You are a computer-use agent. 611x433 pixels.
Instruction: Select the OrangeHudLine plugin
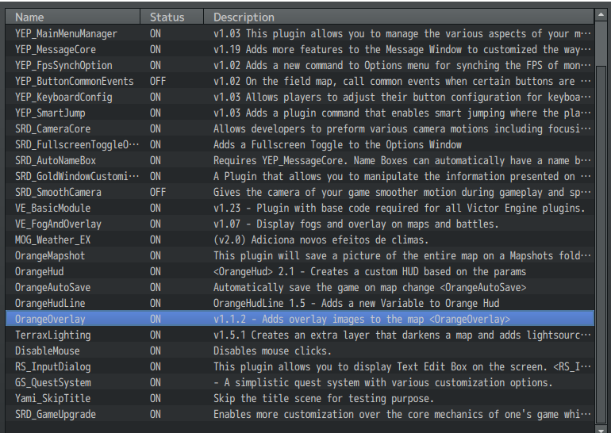click(300, 303)
